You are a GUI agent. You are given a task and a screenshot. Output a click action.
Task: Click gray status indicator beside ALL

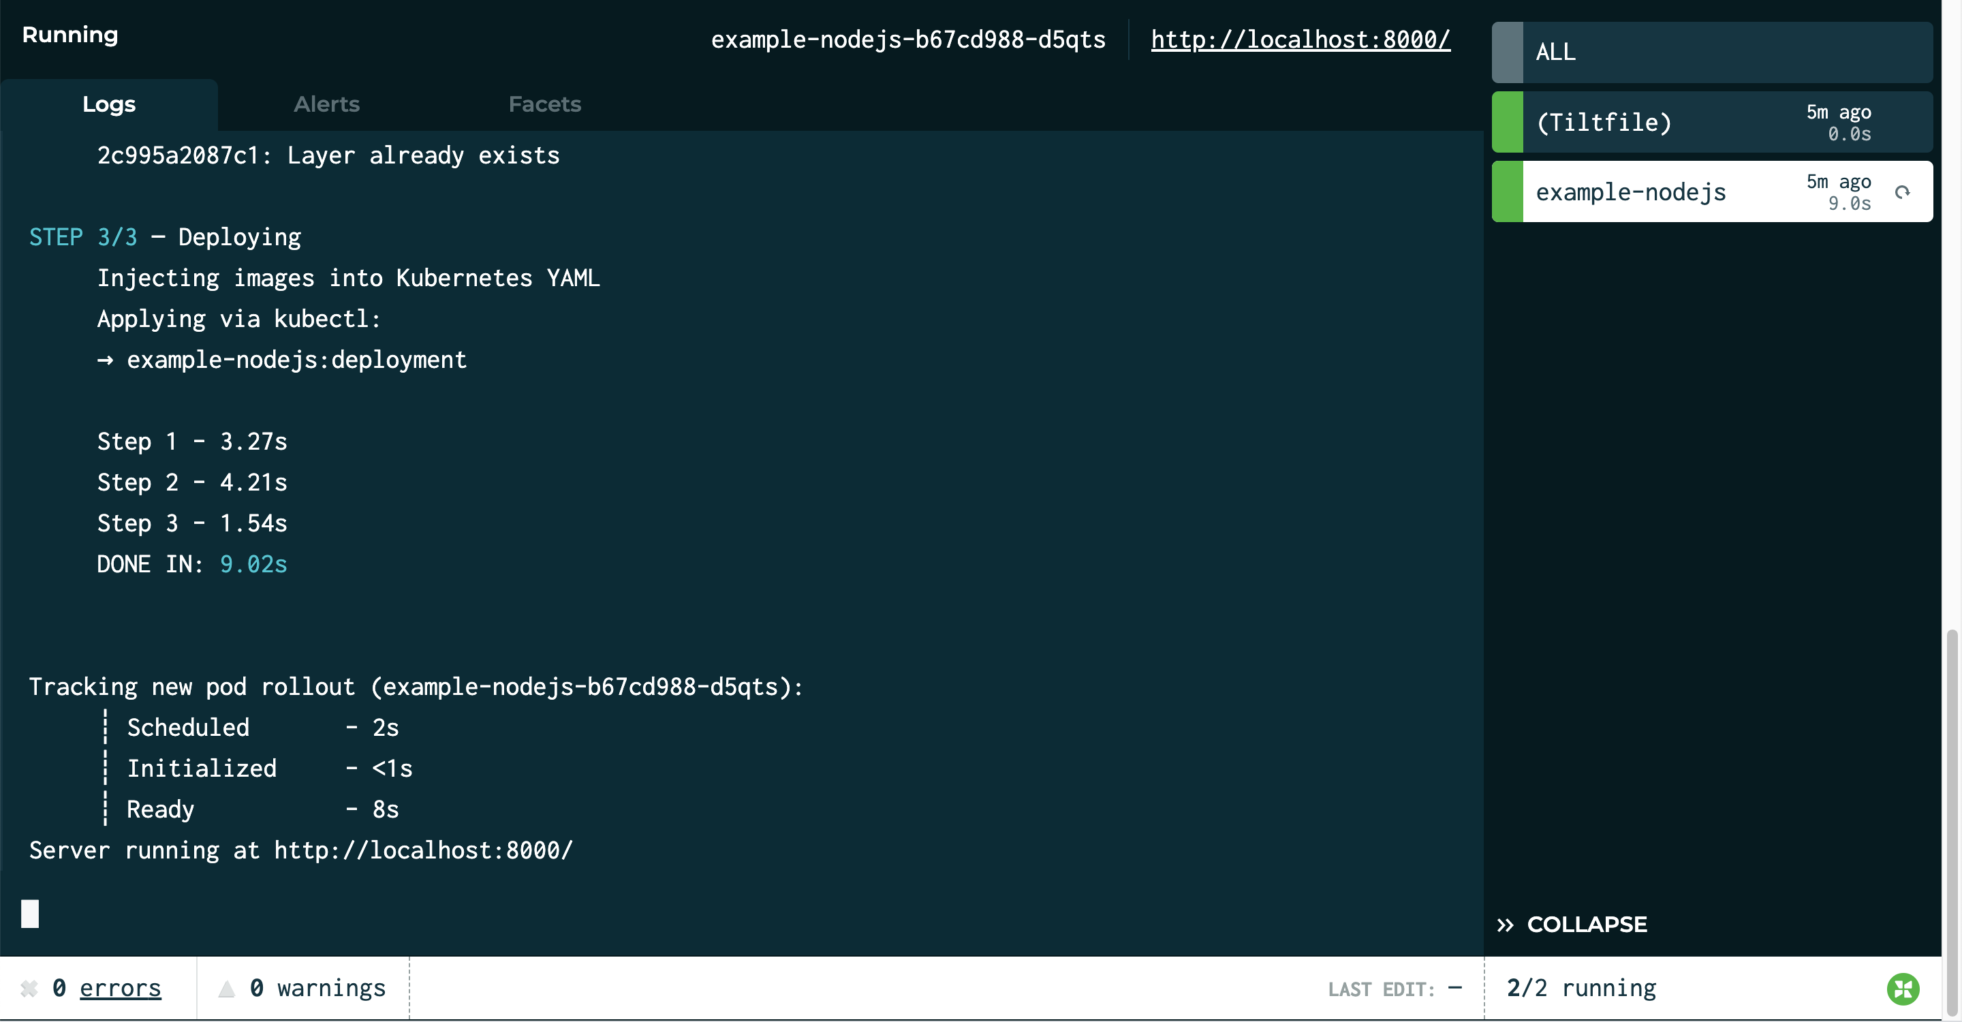tap(1508, 52)
